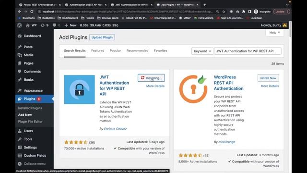Open the Dashboard sidebar item

(32, 36)
